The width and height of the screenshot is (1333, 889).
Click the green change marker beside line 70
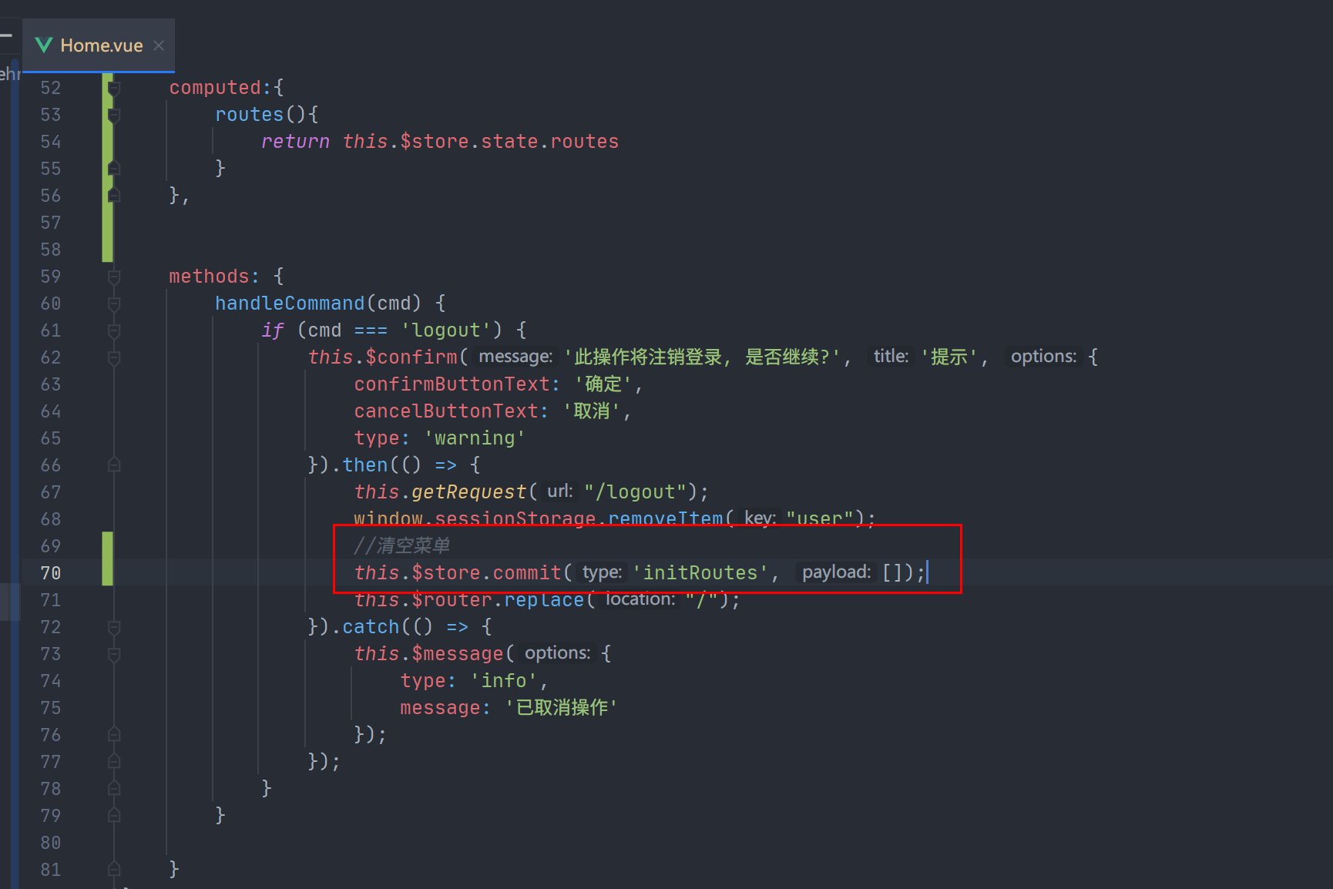coord(108,559)
